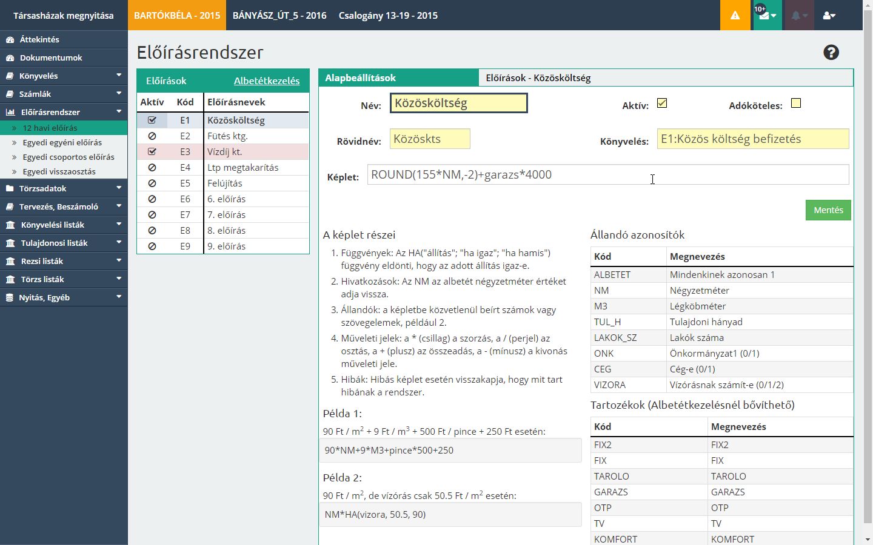Open the Előírások - Közösköltség tab
873x545 pixels.
pyautogui.click(x=538, y=78)
